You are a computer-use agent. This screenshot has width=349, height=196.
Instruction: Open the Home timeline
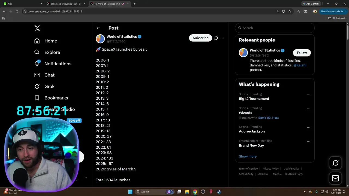point(46,41)
